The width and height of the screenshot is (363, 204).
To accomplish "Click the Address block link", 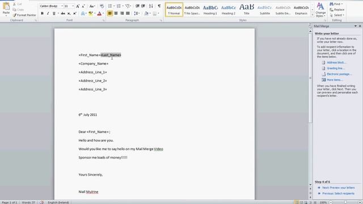I will [336, 62].
